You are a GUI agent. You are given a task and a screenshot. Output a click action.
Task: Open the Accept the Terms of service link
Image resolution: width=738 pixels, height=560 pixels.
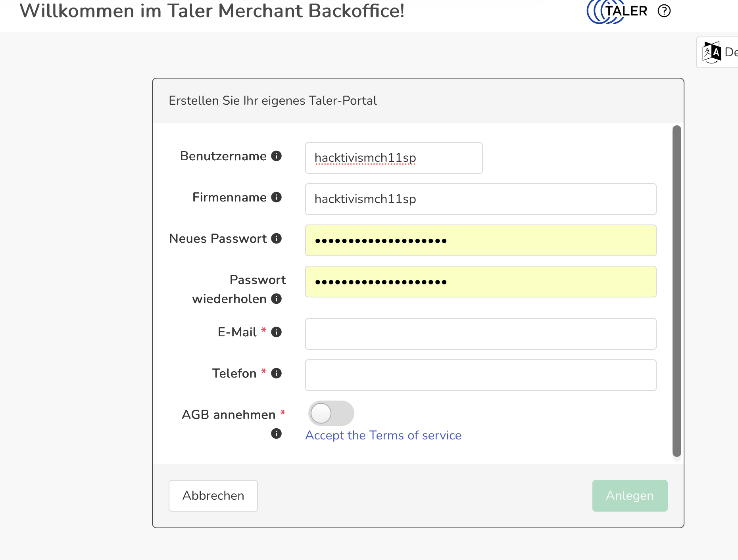point(383,435)
